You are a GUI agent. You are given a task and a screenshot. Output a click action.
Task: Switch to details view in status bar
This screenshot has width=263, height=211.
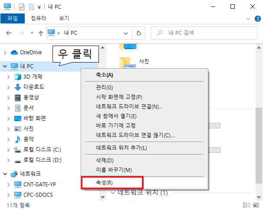(247, 205)
